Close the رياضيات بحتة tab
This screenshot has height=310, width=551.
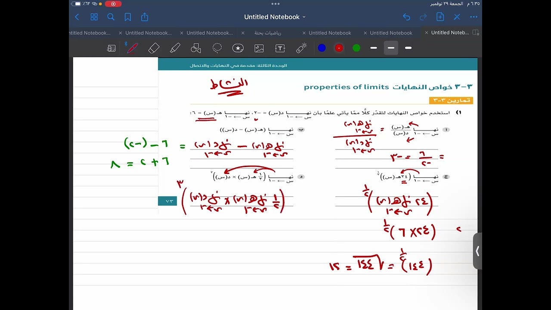tap(243, 33)
